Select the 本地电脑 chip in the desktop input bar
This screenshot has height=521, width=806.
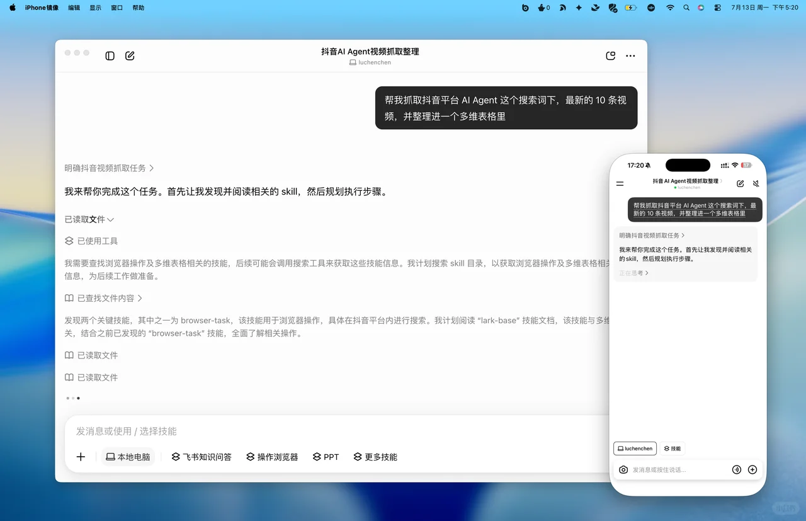128,457
